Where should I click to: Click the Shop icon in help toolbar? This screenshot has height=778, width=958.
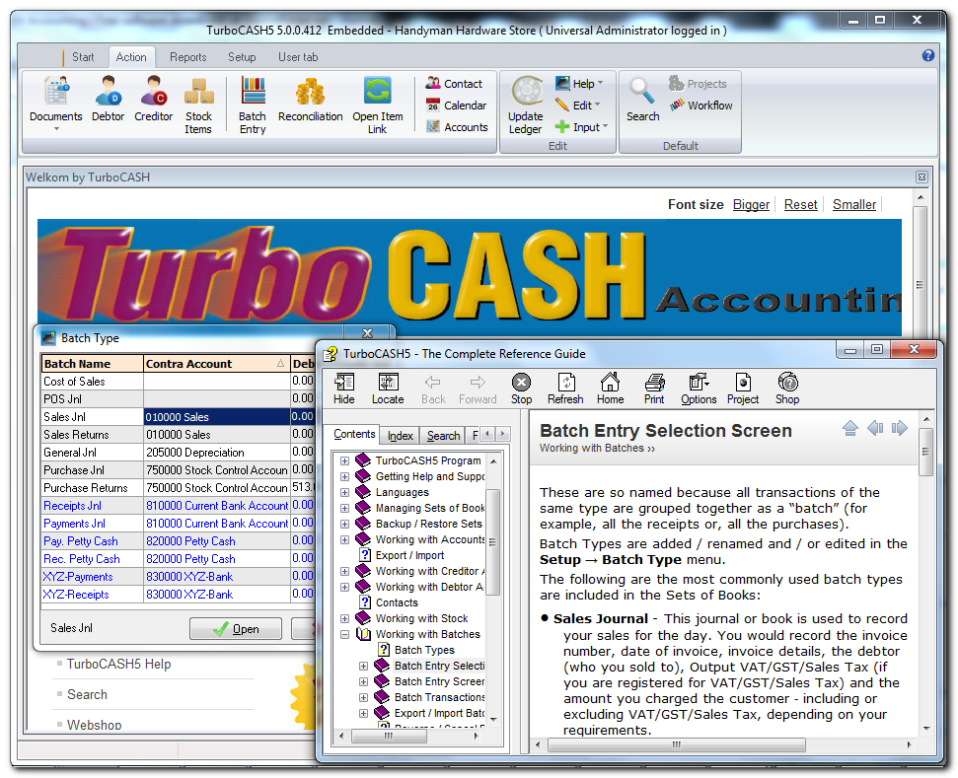pos(787,389)
